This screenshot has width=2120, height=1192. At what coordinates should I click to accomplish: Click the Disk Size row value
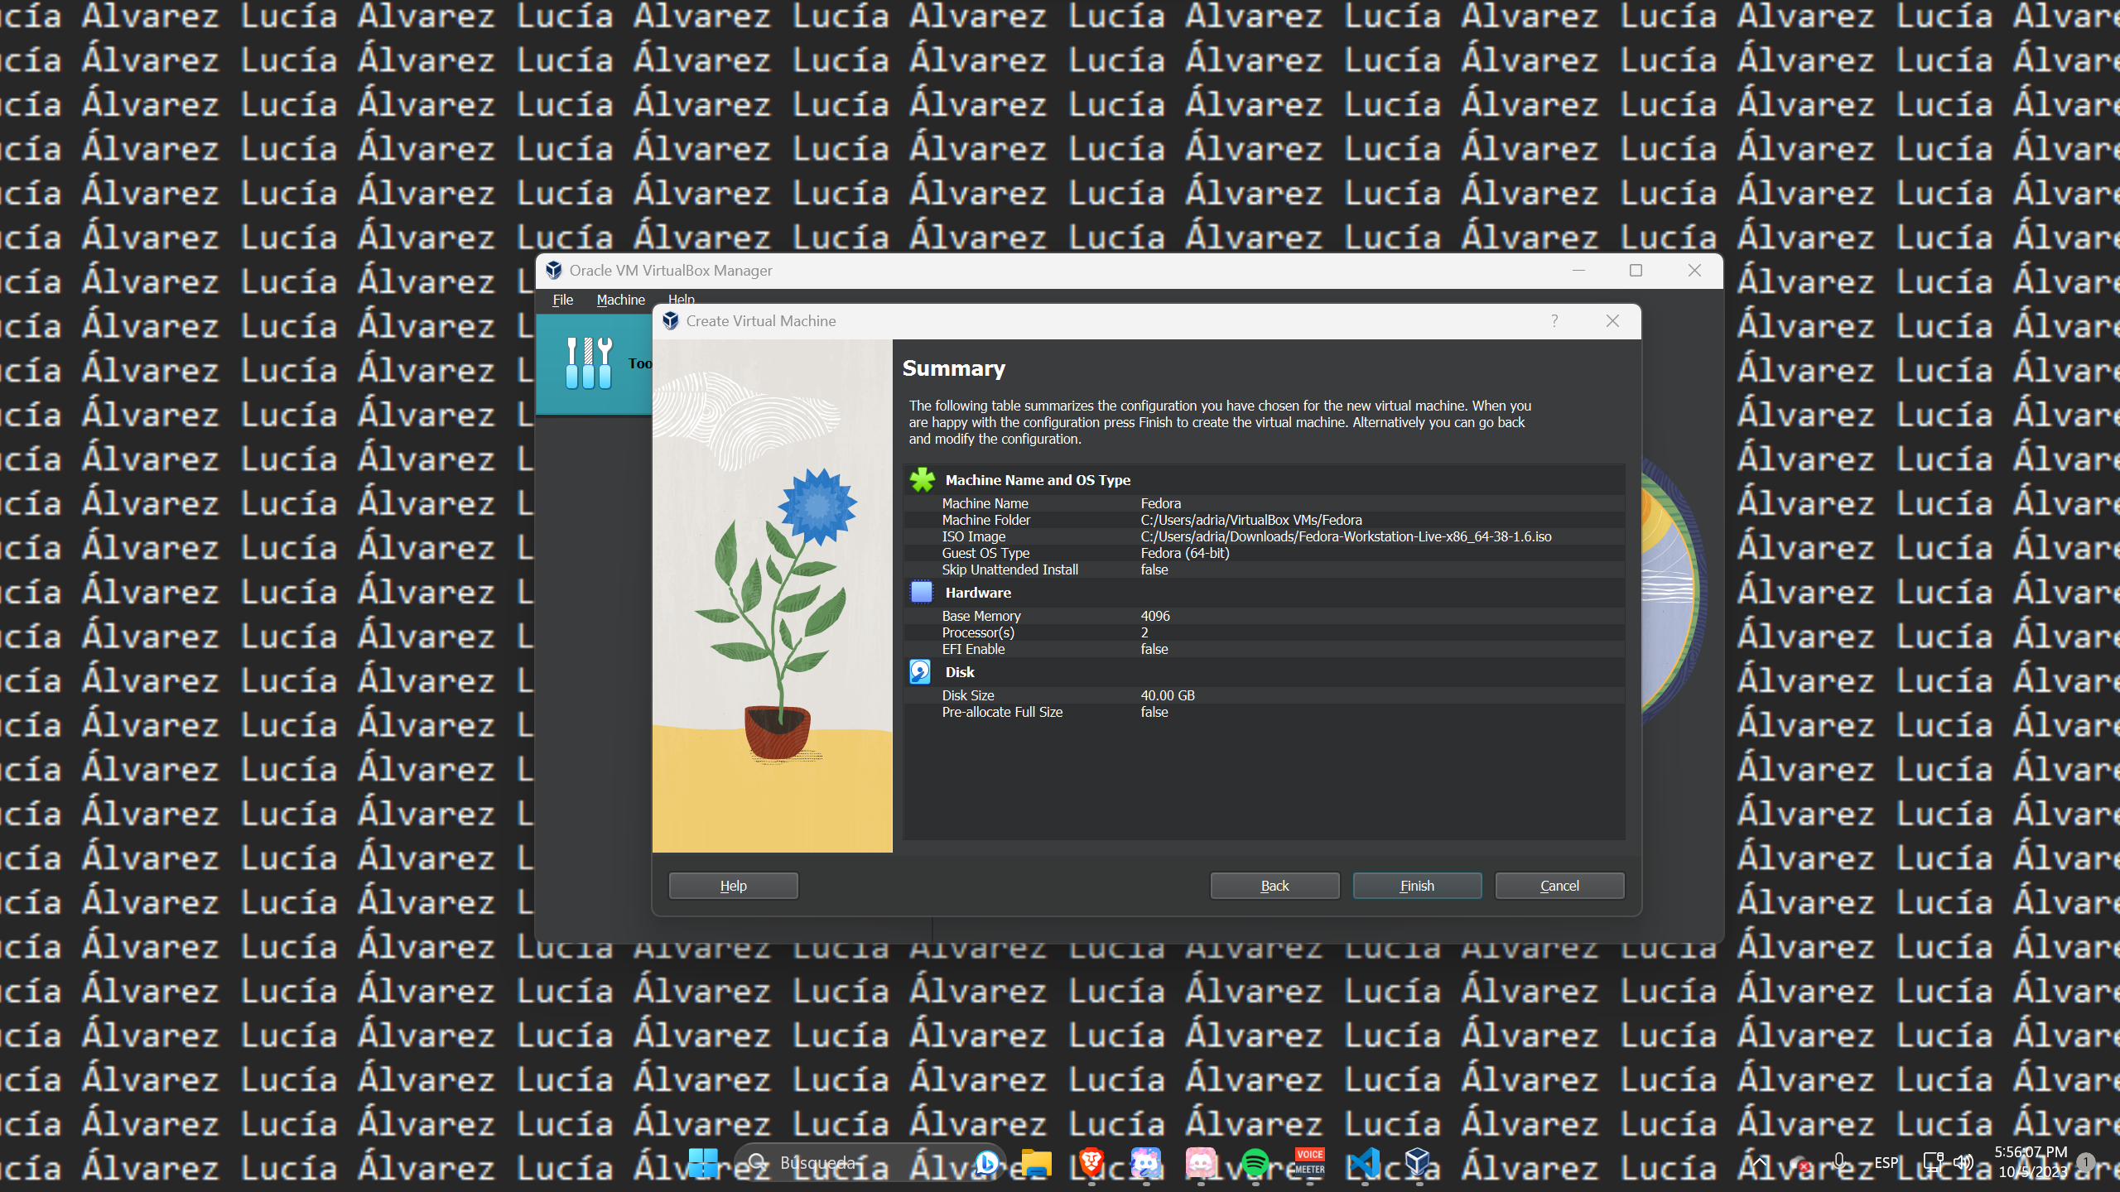[x=1168, y=695]
